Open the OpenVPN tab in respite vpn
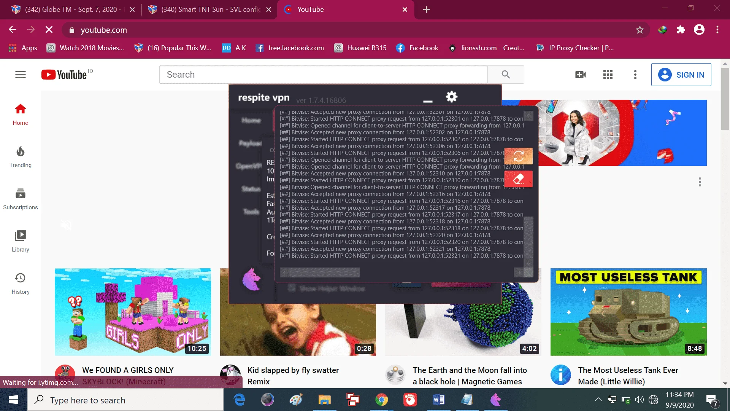The width and height of the screenshot is (730, 411). (249, 166)
